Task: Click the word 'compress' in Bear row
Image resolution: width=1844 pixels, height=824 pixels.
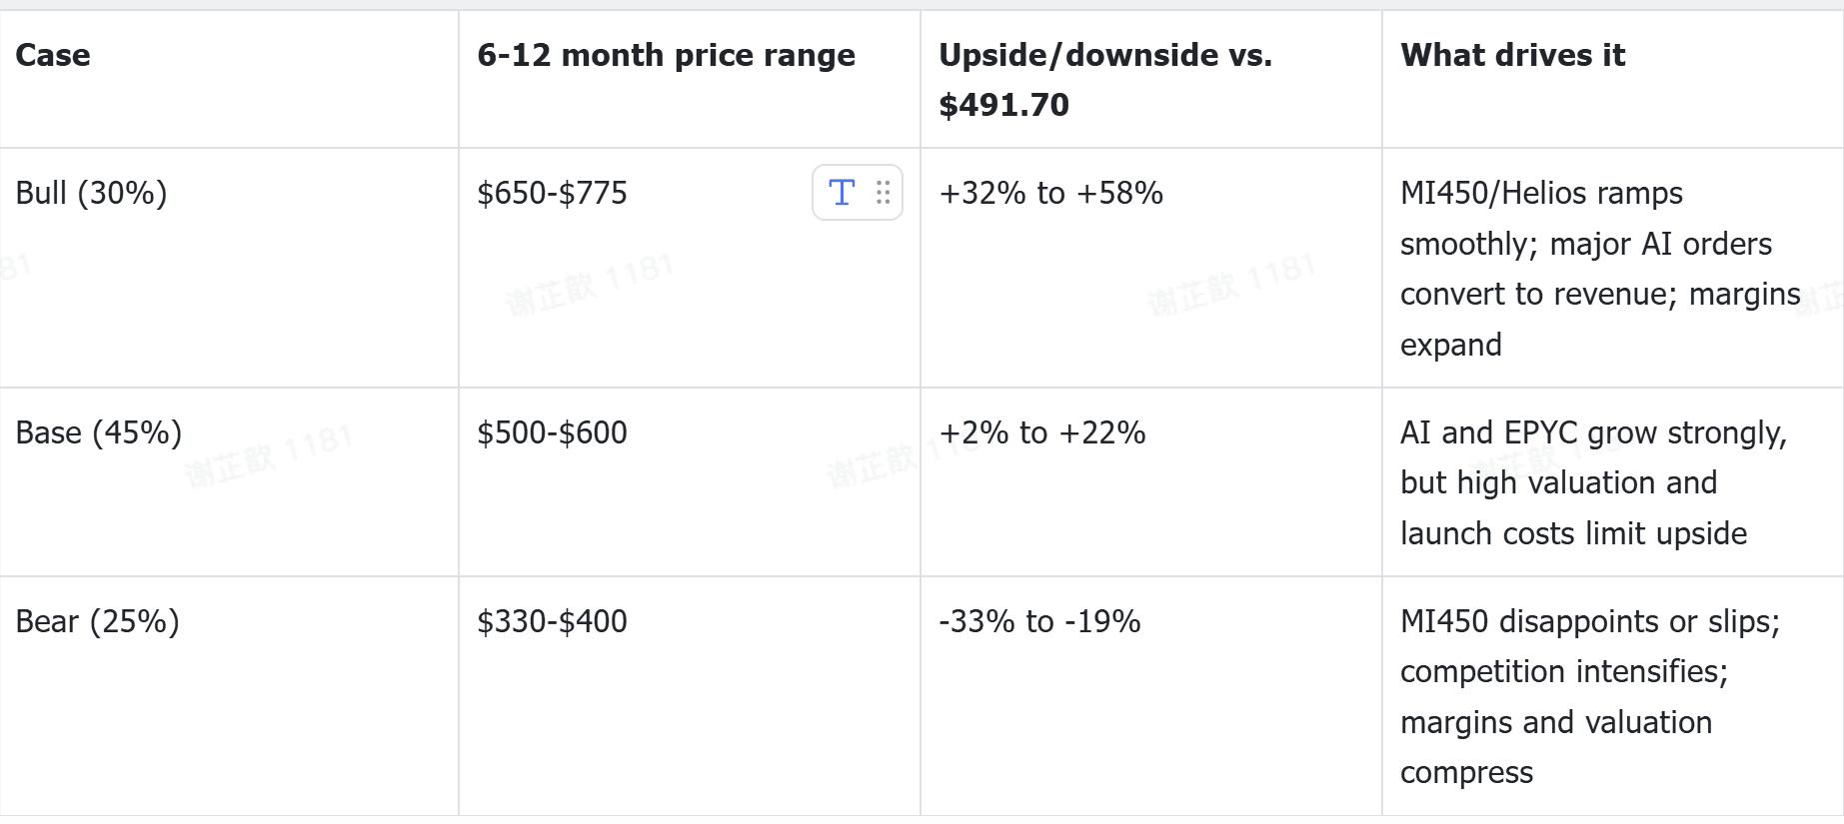Action: click(x=1466, y=773)
